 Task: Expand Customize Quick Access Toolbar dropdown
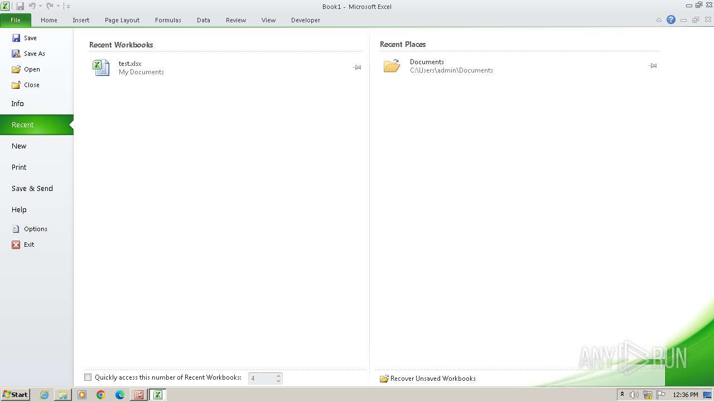point(68,6)
